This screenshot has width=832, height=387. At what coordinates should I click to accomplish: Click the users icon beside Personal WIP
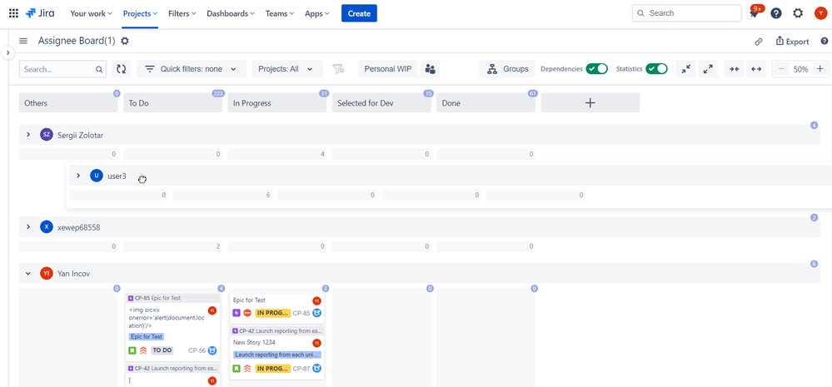coord(431,69)
